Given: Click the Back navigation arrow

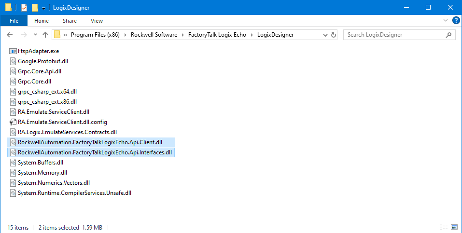Looking at the screenshot, I should click(10, 35).
